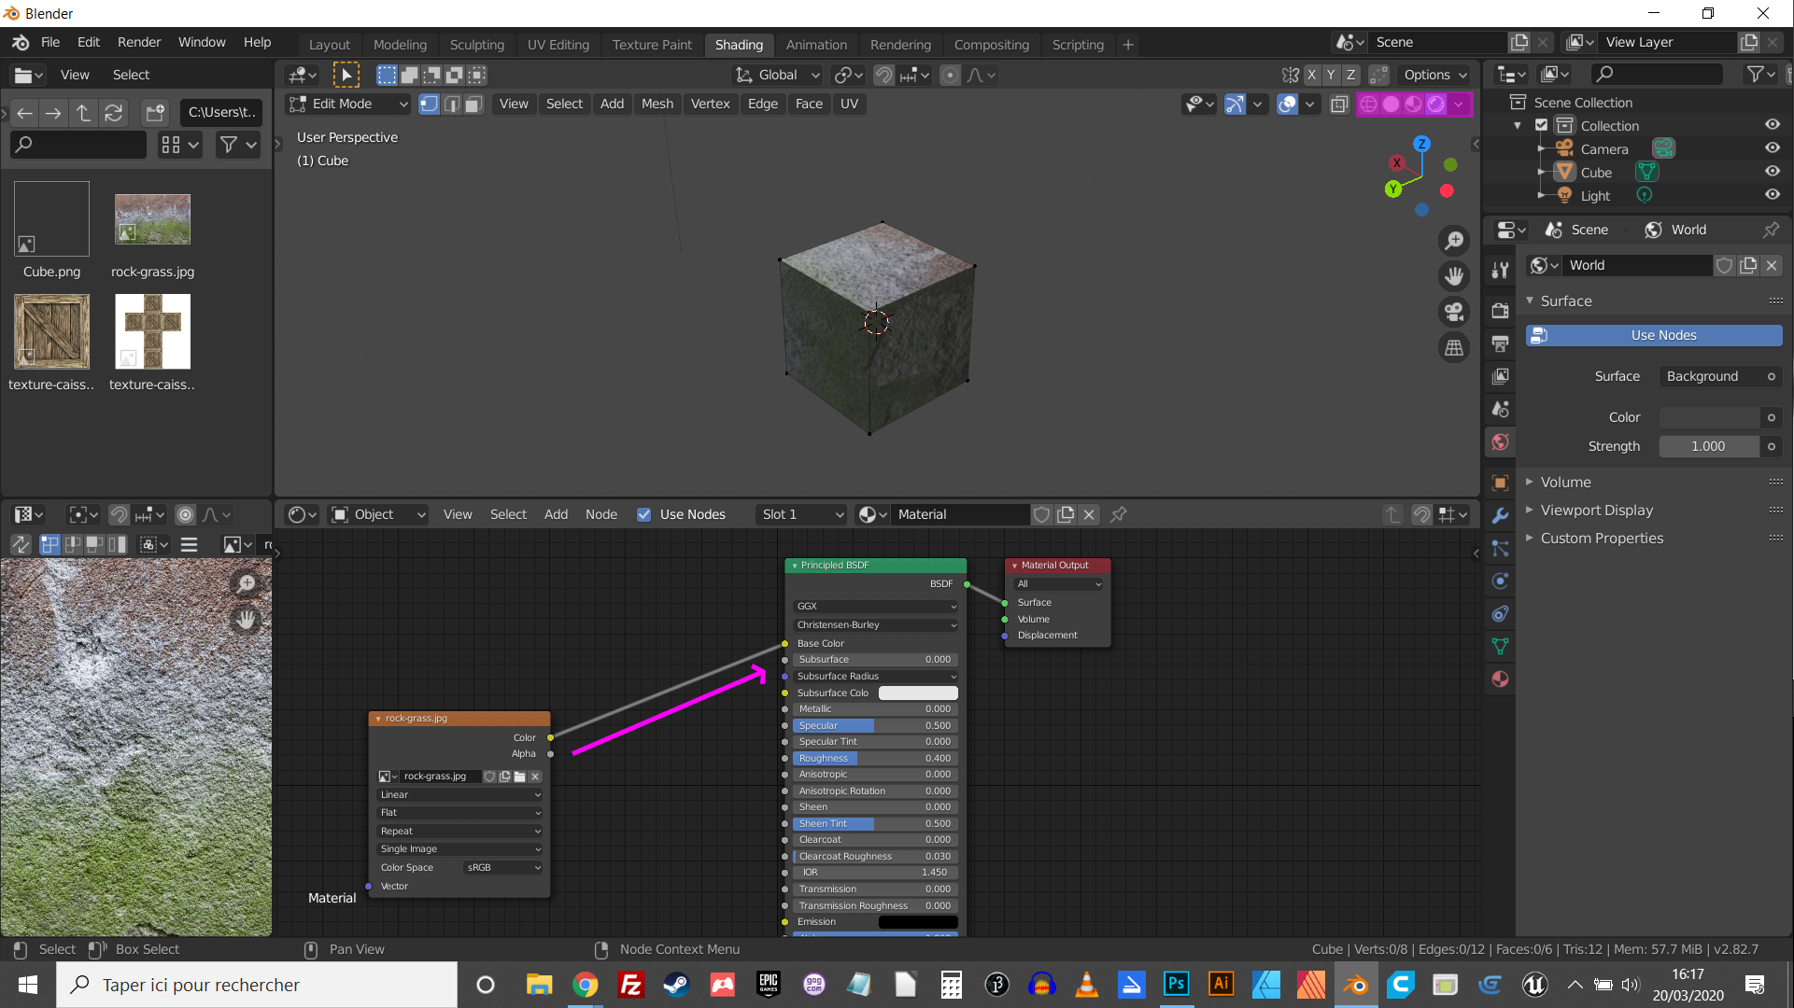Adjust the Roughness slider on Principled BSDF
The height and width of the screenshot is (1008, 1794).
point(875,759)
